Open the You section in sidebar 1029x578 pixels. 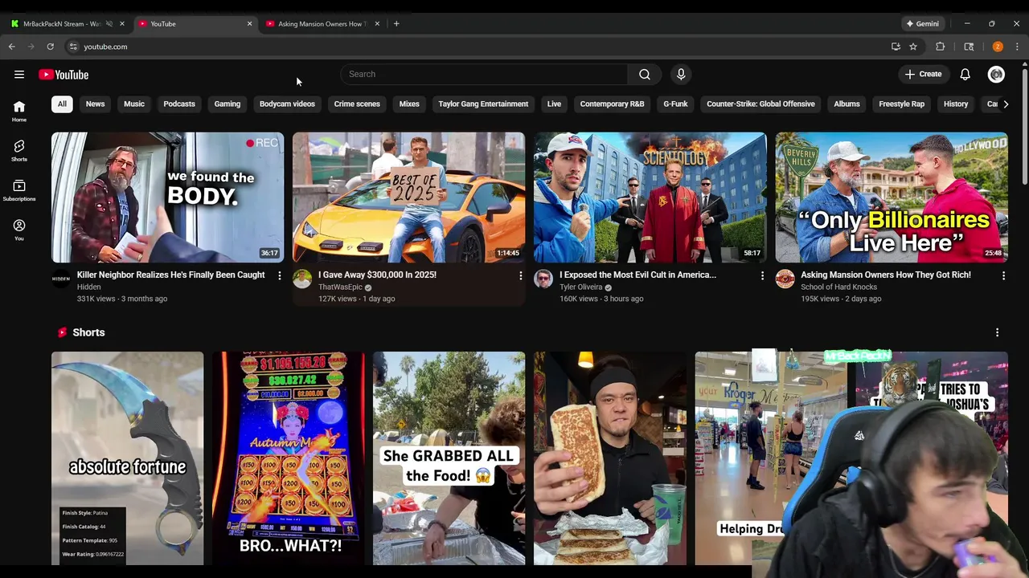coord(19,230)
